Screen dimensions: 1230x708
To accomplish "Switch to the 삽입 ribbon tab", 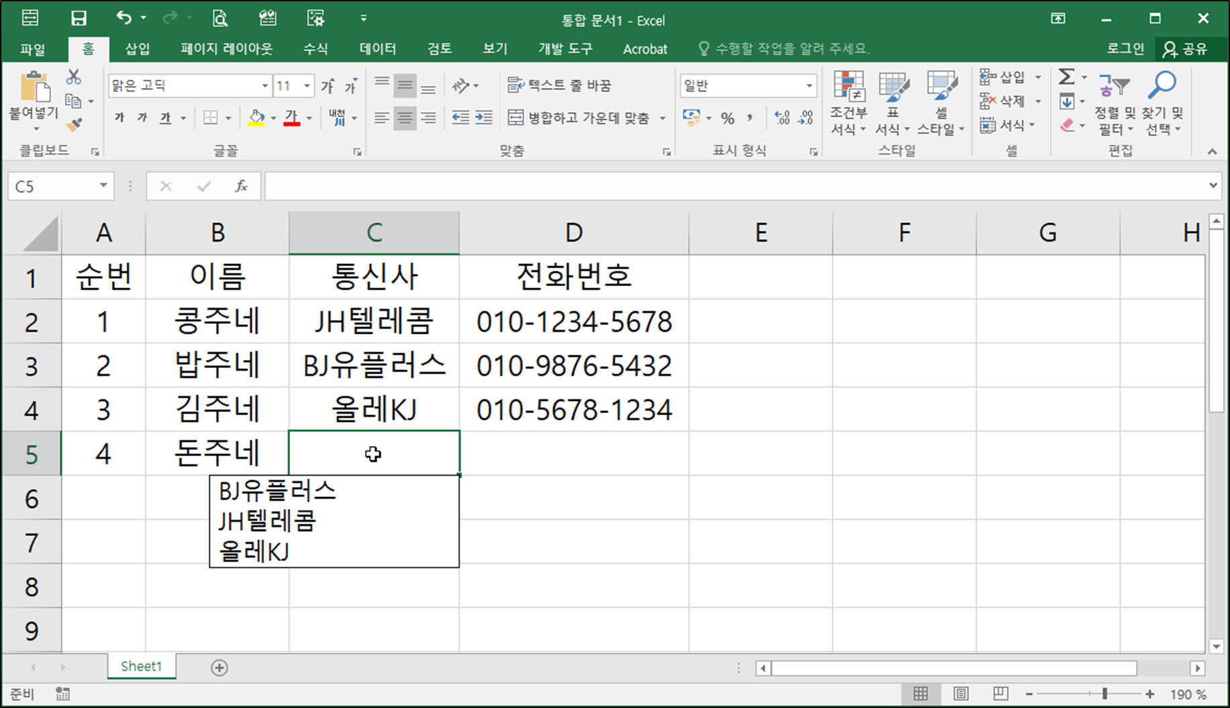I will (138, 49).
